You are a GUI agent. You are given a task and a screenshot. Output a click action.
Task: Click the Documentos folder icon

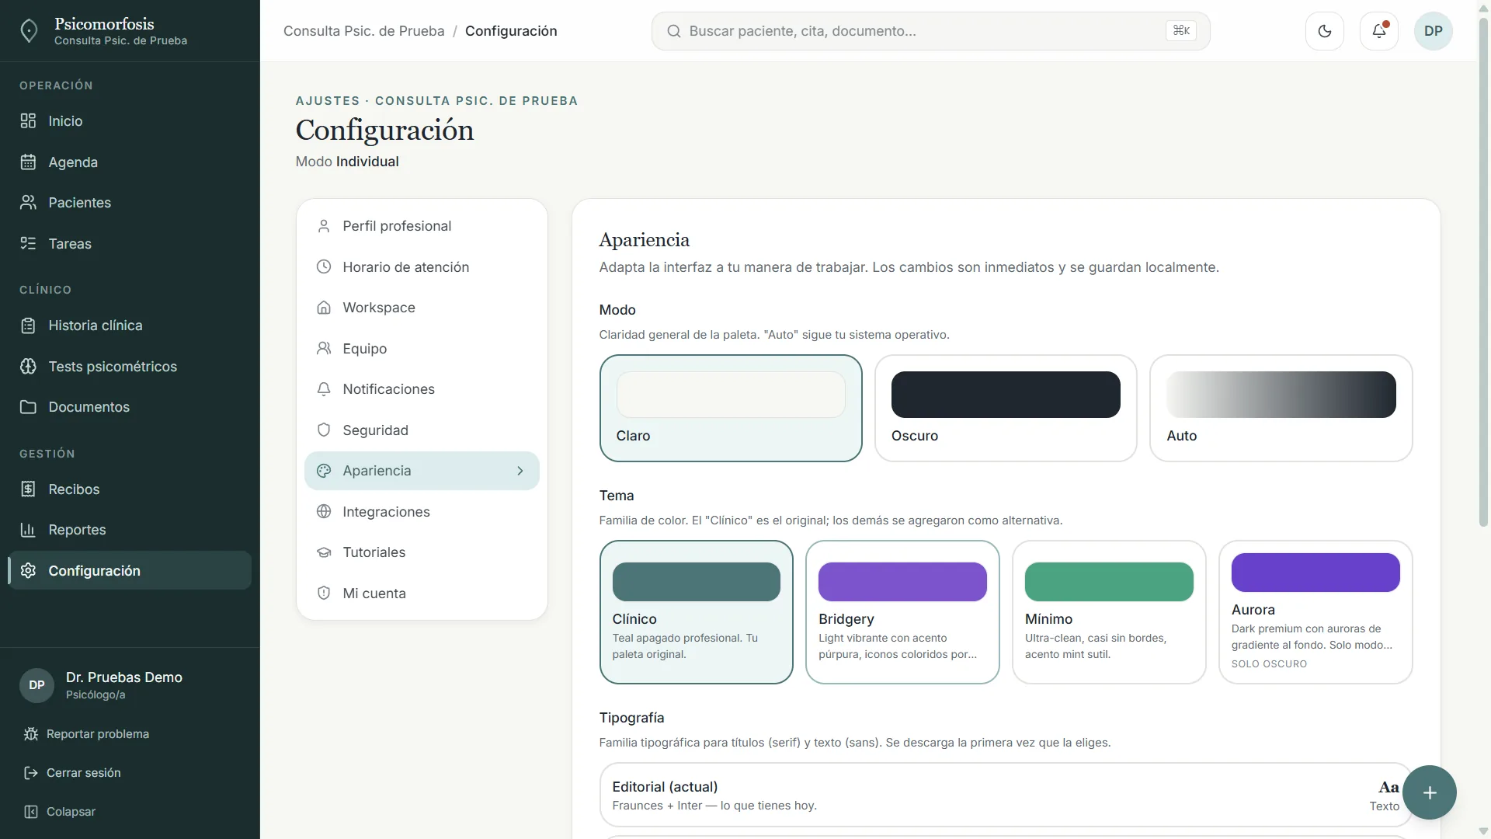28,407
